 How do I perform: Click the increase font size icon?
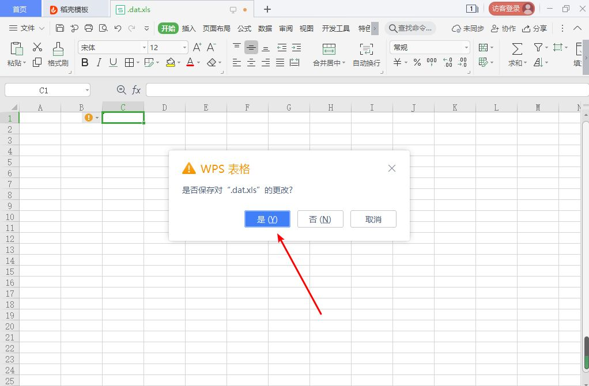click(x=197, y=47)
